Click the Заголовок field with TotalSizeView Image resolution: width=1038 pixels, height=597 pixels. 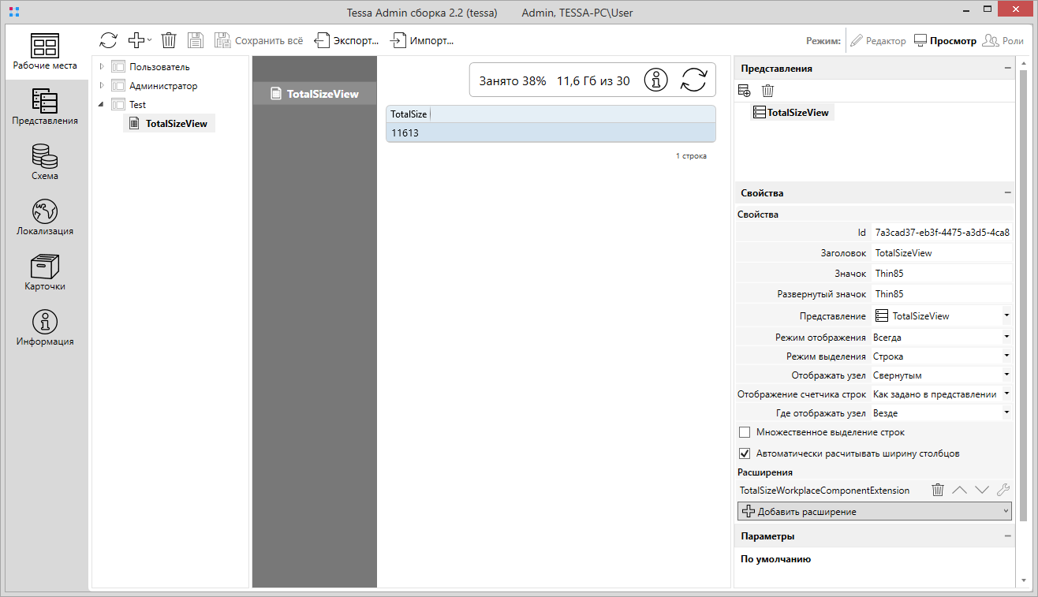click(940, 253)
